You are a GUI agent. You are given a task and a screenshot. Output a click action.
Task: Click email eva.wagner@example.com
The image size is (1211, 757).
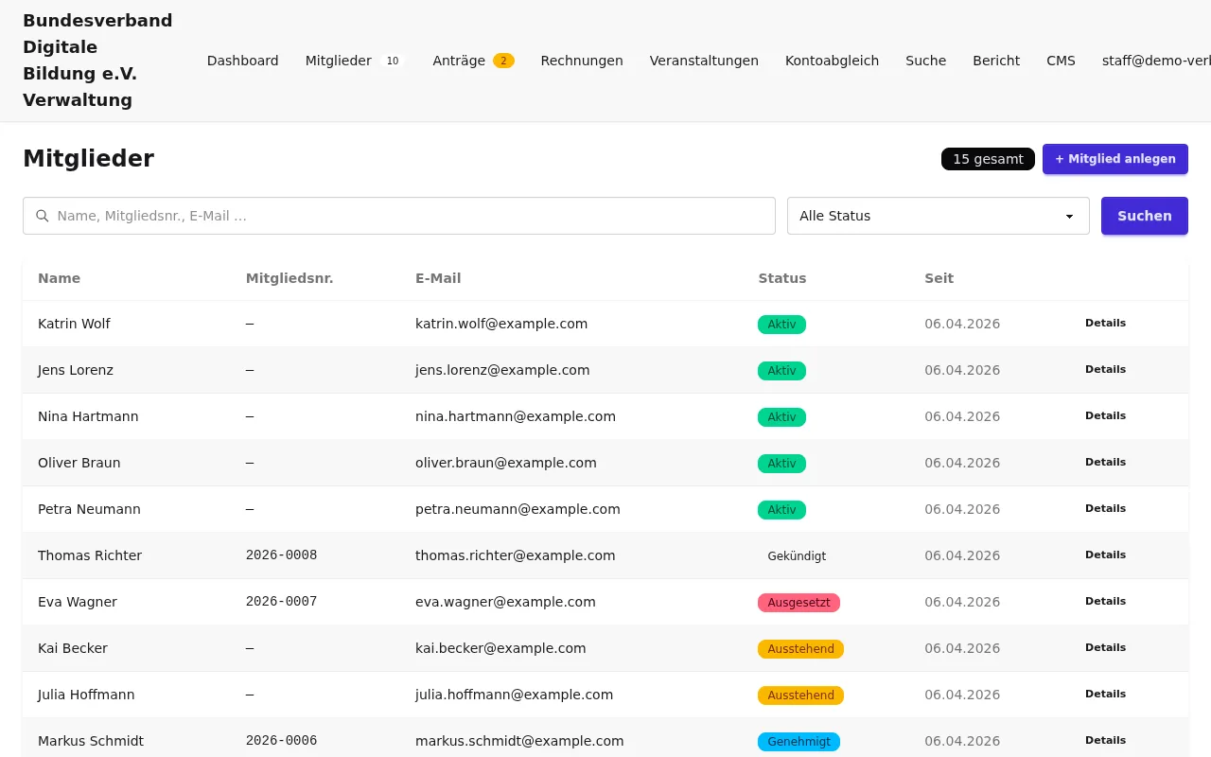(505, 602)
